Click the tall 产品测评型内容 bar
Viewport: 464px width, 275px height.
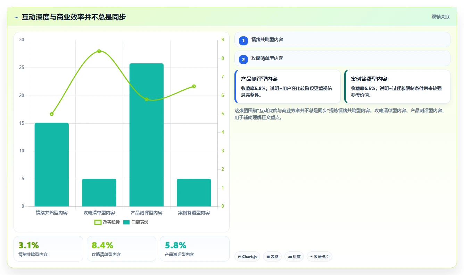pos(147,135)
